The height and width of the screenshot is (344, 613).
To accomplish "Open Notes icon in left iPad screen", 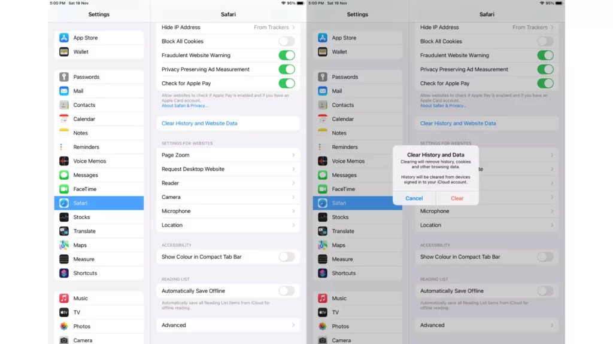I will [63, 133].
